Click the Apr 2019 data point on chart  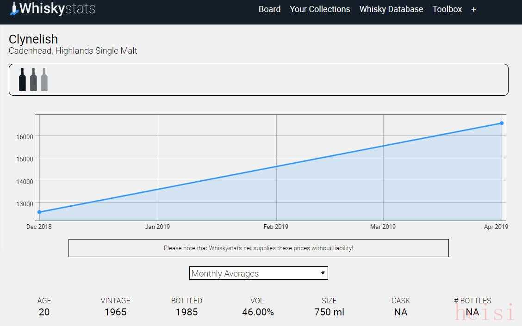click(502, 123)
